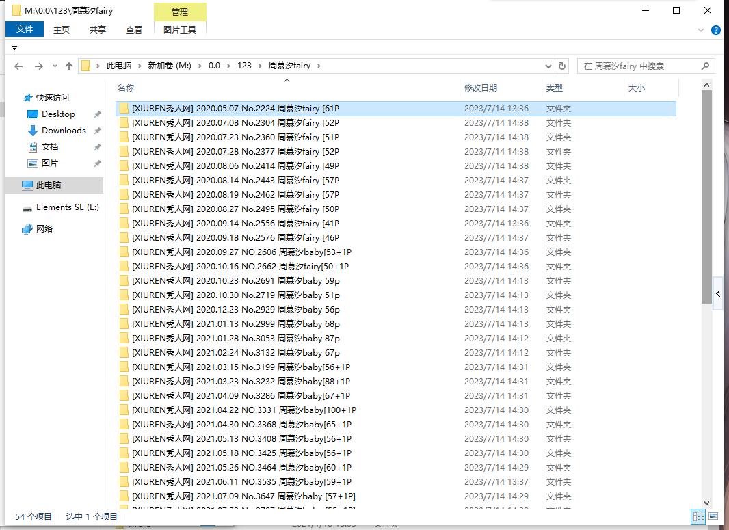Switch to the 共享 ribbon tab
729x530 pixels.
coord(98,30)
